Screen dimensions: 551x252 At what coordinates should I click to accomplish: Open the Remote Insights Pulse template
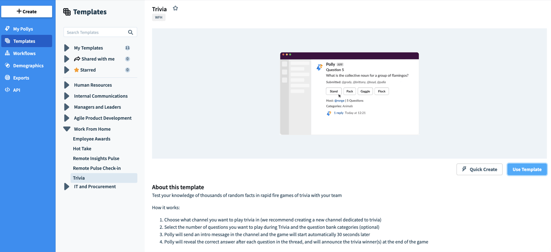(x=96, y=158)
